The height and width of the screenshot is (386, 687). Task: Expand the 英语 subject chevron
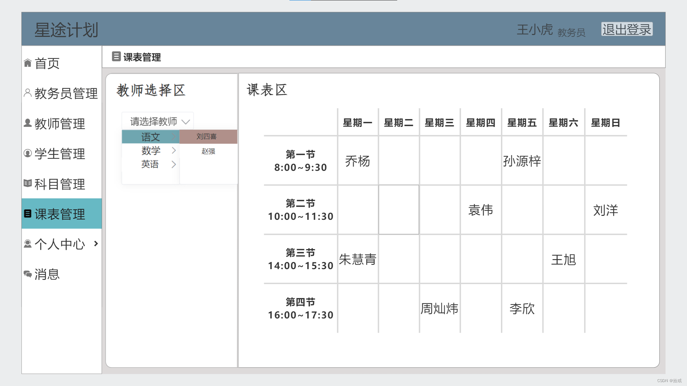(174, 164)
